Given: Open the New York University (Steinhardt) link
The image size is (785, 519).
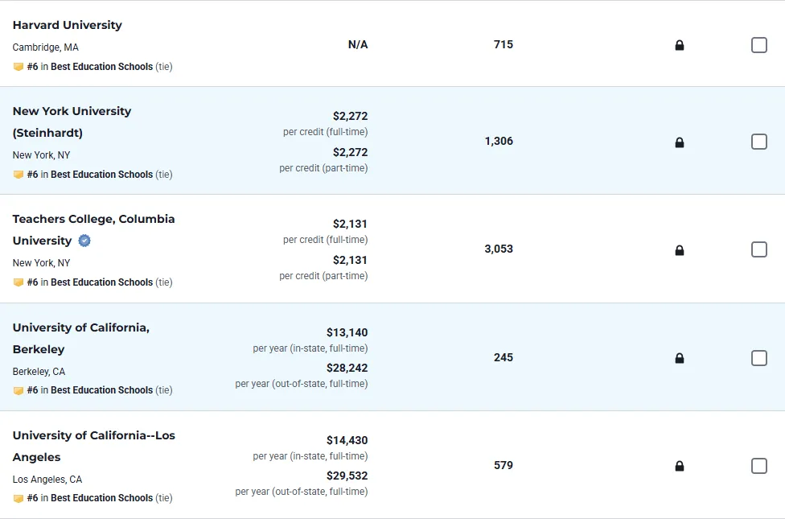Looking at the screenshot, I should tap(72, 111).
